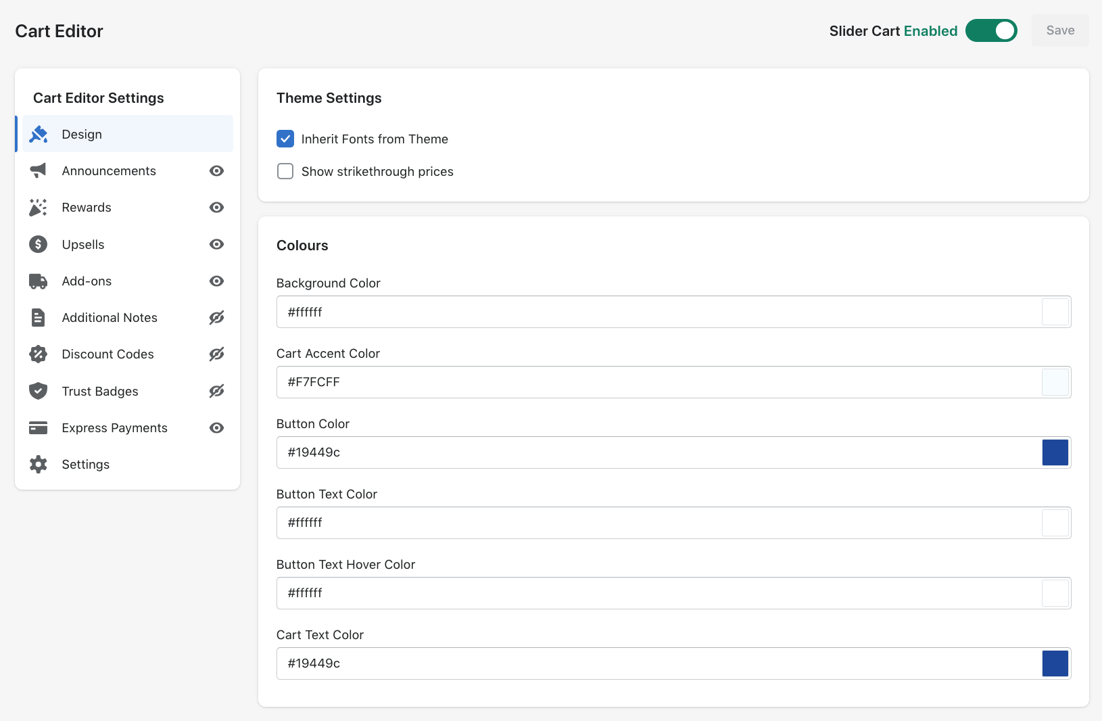Screen dimensions: 1102x721
Task: Click the Additional Notes document icon
Action: click(x=39, y=317)
